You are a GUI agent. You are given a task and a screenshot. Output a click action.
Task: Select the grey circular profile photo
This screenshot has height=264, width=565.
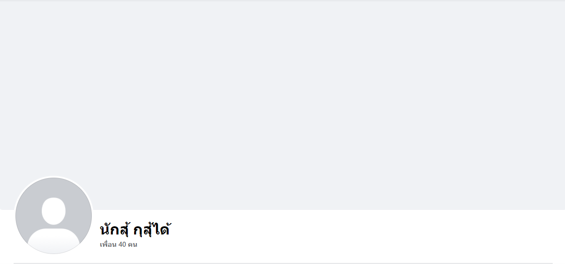[x=54, y=215]
